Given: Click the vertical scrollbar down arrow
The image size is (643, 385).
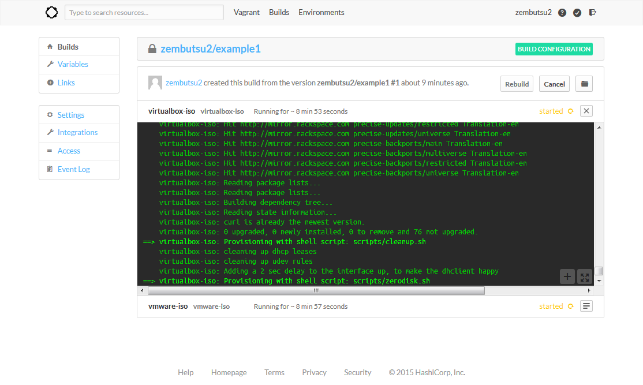Looking at the screenshot, I should click(x=599, y=281).
